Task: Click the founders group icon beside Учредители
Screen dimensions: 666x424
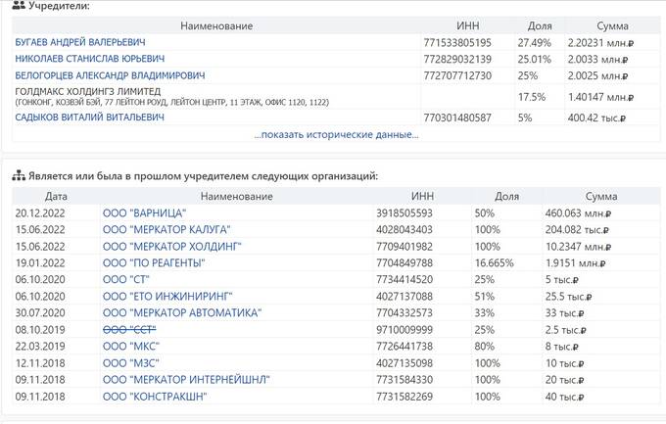Action: pos(20,7)
